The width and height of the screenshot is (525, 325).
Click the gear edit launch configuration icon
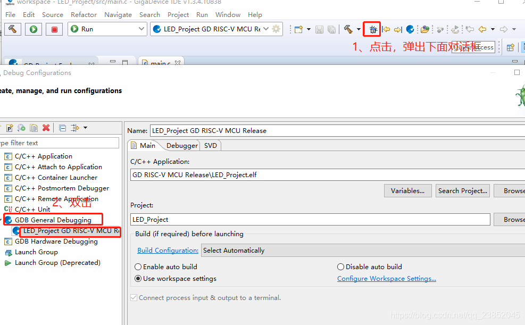[x=276, y=29]
